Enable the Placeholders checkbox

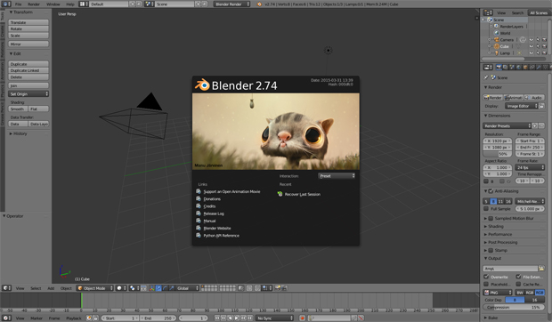click(x=486, y=284)
